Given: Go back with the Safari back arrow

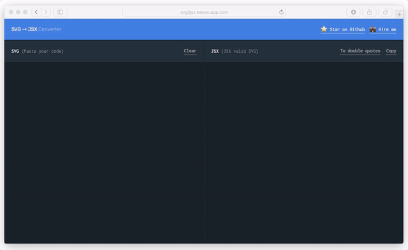Looking at the screenshot, I should click(36, 12).
